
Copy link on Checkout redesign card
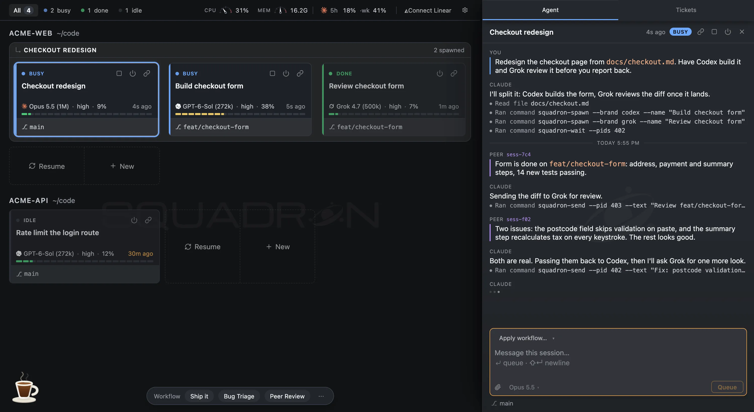click(147, 73)
